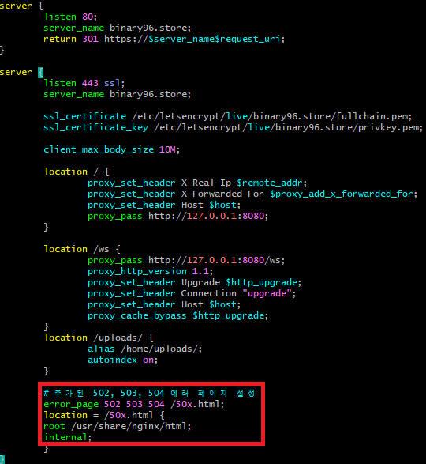Click the 'internal;' line
The height and width of the screenshot is (464, 426).
[68, 437]
